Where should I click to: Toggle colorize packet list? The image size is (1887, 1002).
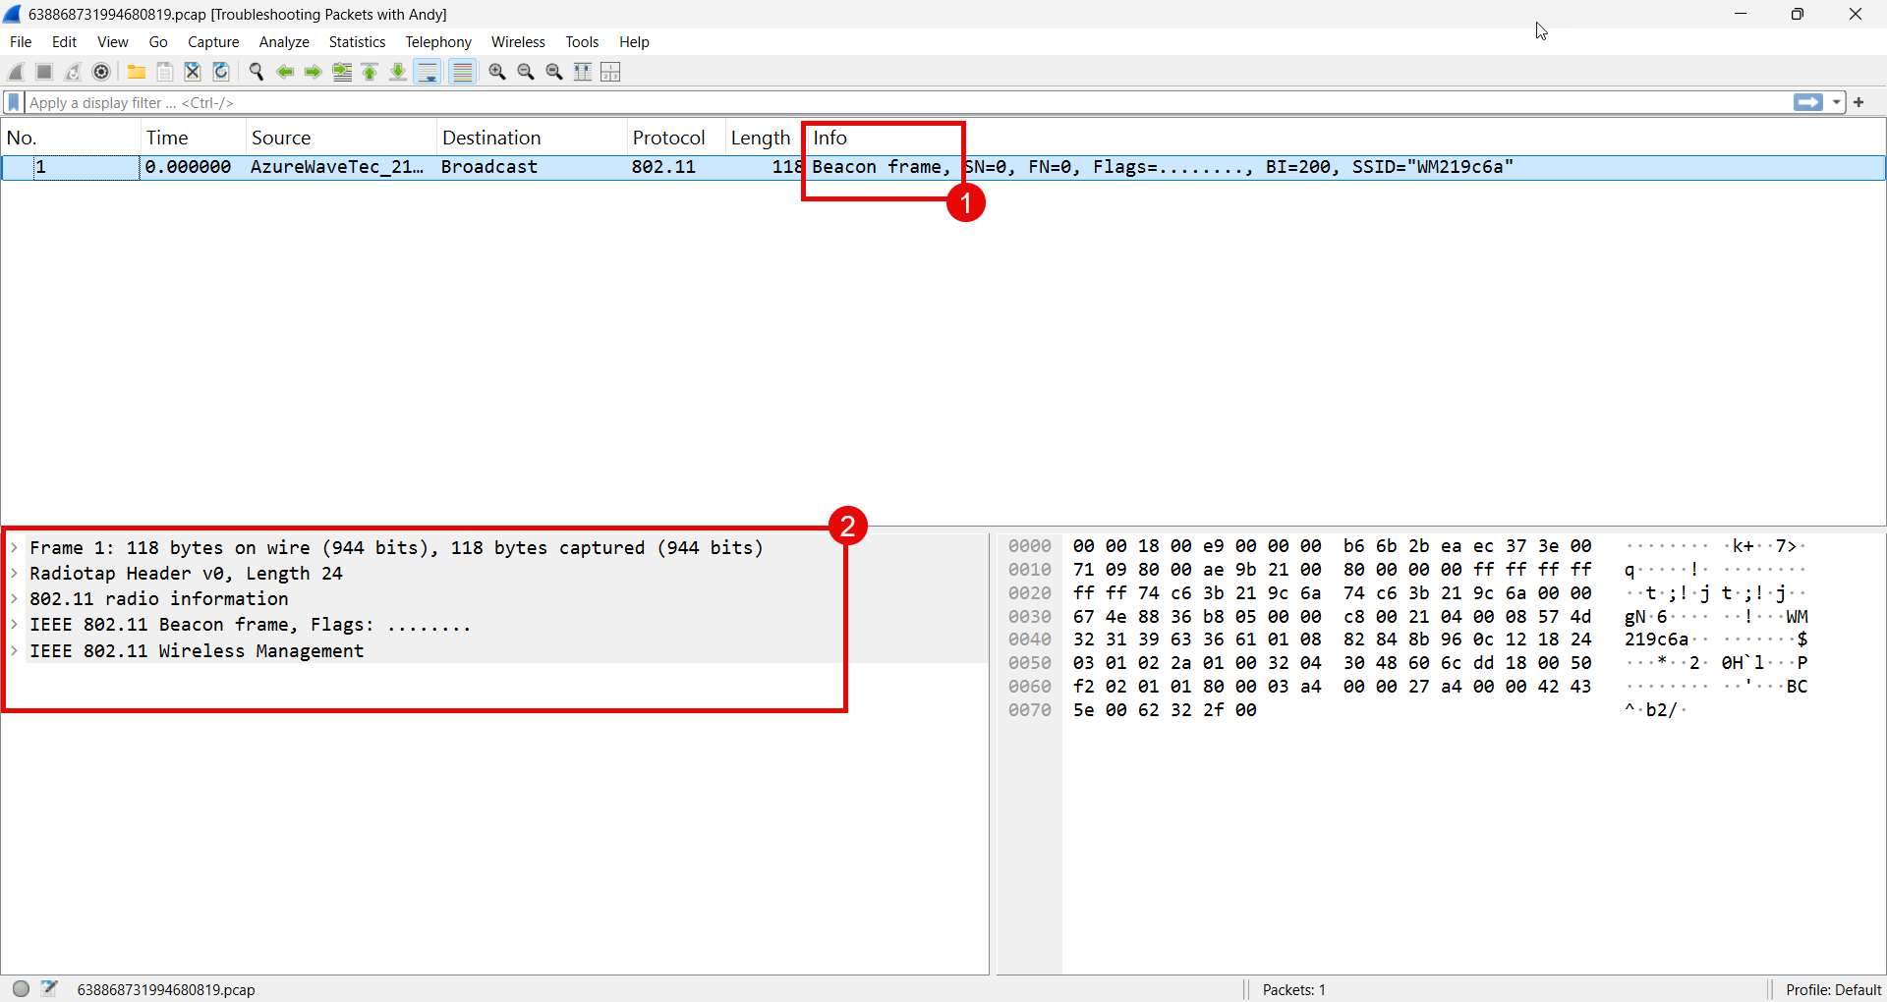click(462, 71)
